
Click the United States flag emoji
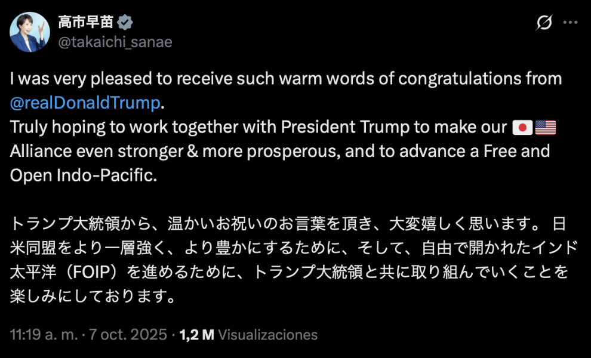[545, 127]
